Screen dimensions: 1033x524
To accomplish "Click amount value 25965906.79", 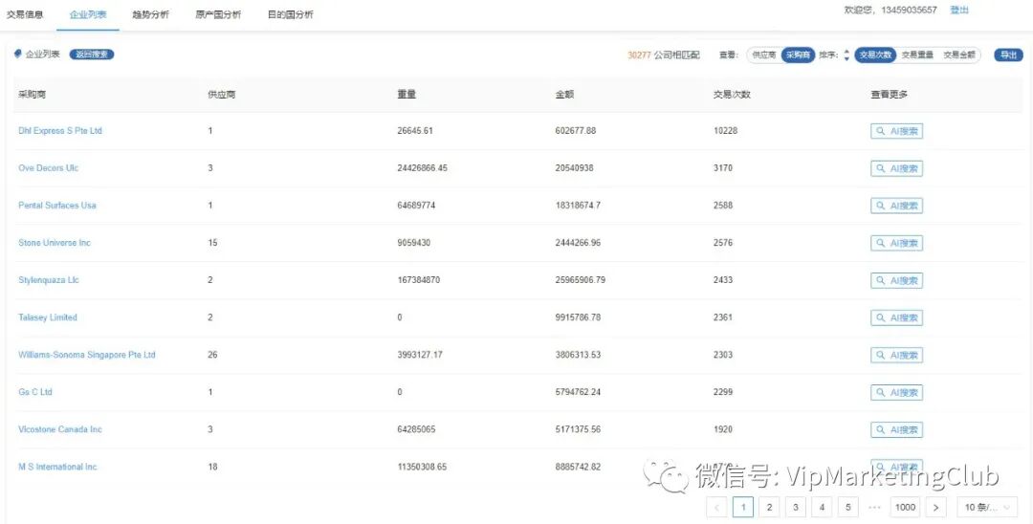I will tap(581, 280).
